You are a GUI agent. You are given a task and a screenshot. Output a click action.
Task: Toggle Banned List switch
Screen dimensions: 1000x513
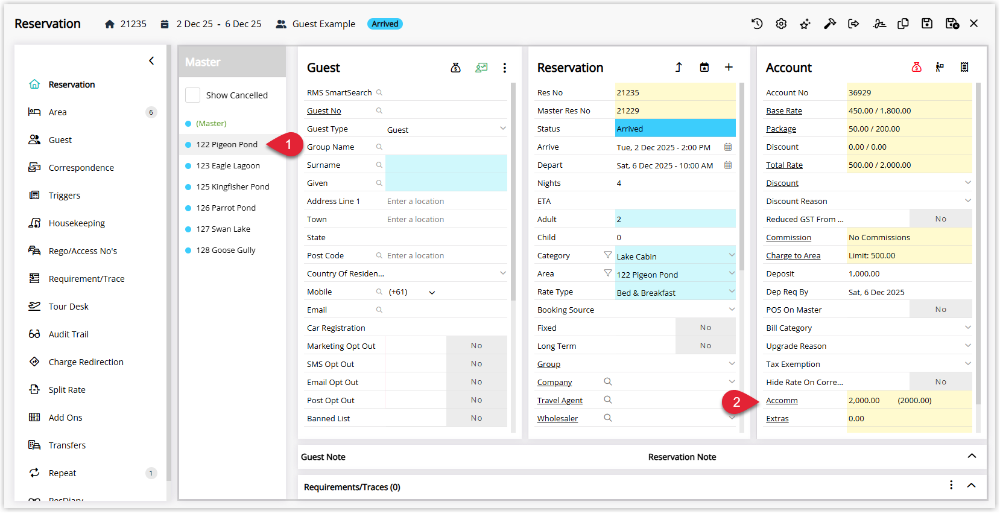click(x=476, y=418)
